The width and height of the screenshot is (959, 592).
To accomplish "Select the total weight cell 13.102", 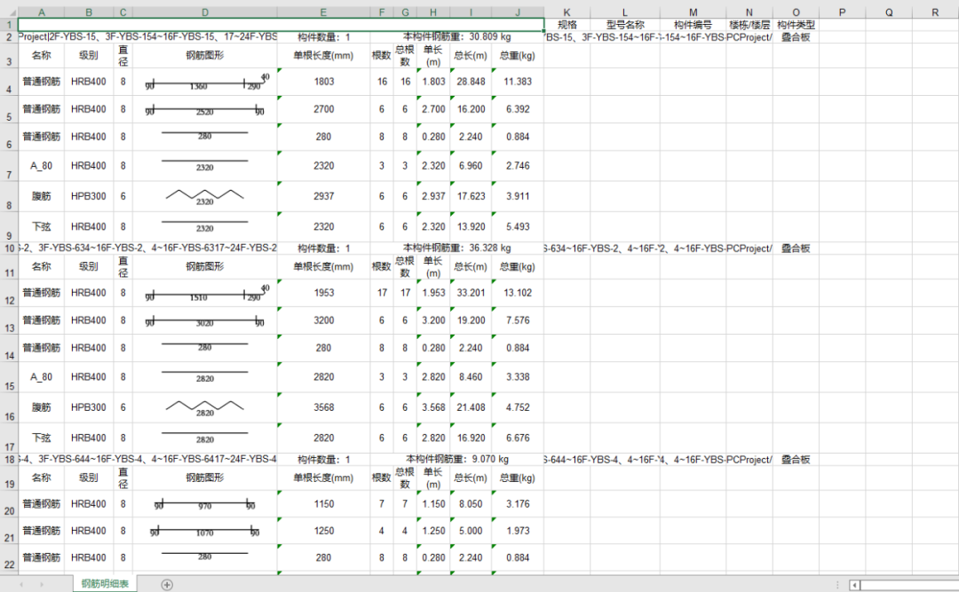I will pos(517,293).
